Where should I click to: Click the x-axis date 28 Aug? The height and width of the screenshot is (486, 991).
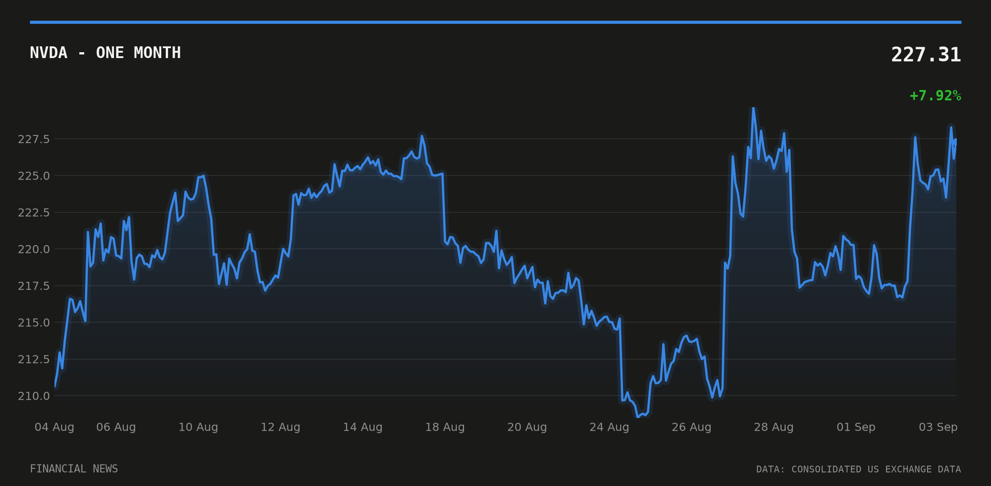coord(774,427)
